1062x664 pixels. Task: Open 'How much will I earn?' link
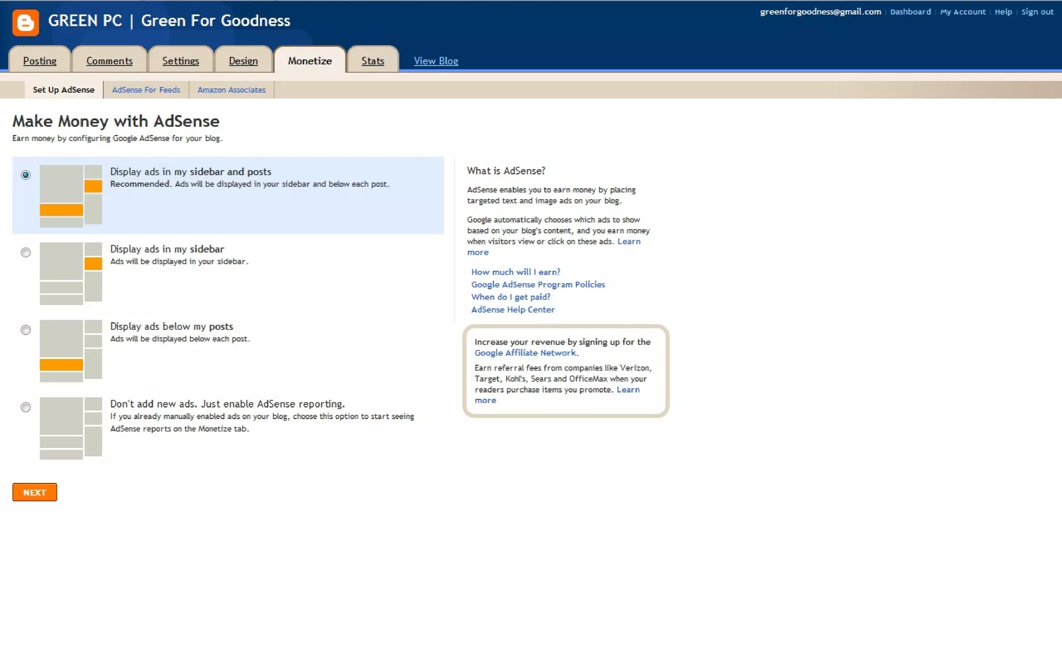click(x=515, y=272)
